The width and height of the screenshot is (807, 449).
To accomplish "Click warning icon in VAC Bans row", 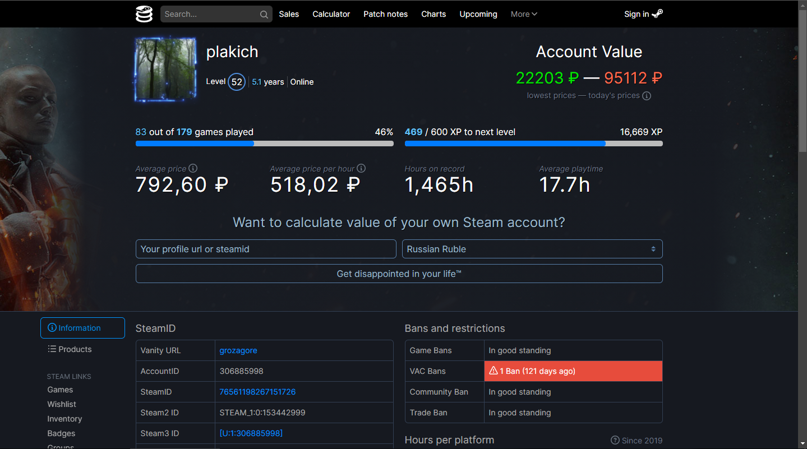I will point(494,371).
